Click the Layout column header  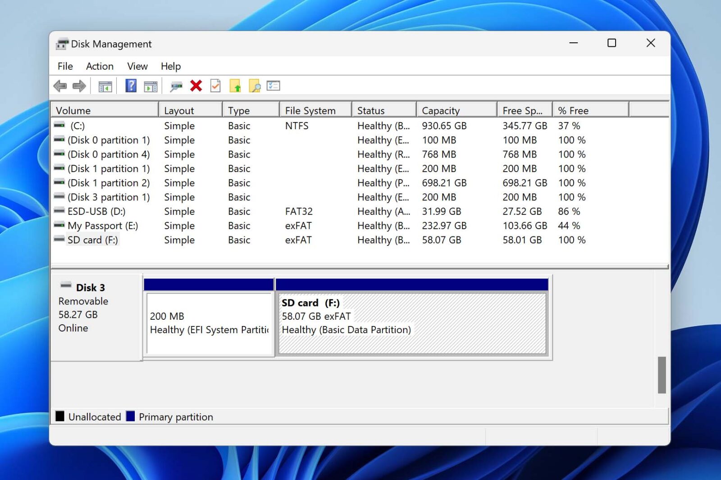(x=191, y=110)
